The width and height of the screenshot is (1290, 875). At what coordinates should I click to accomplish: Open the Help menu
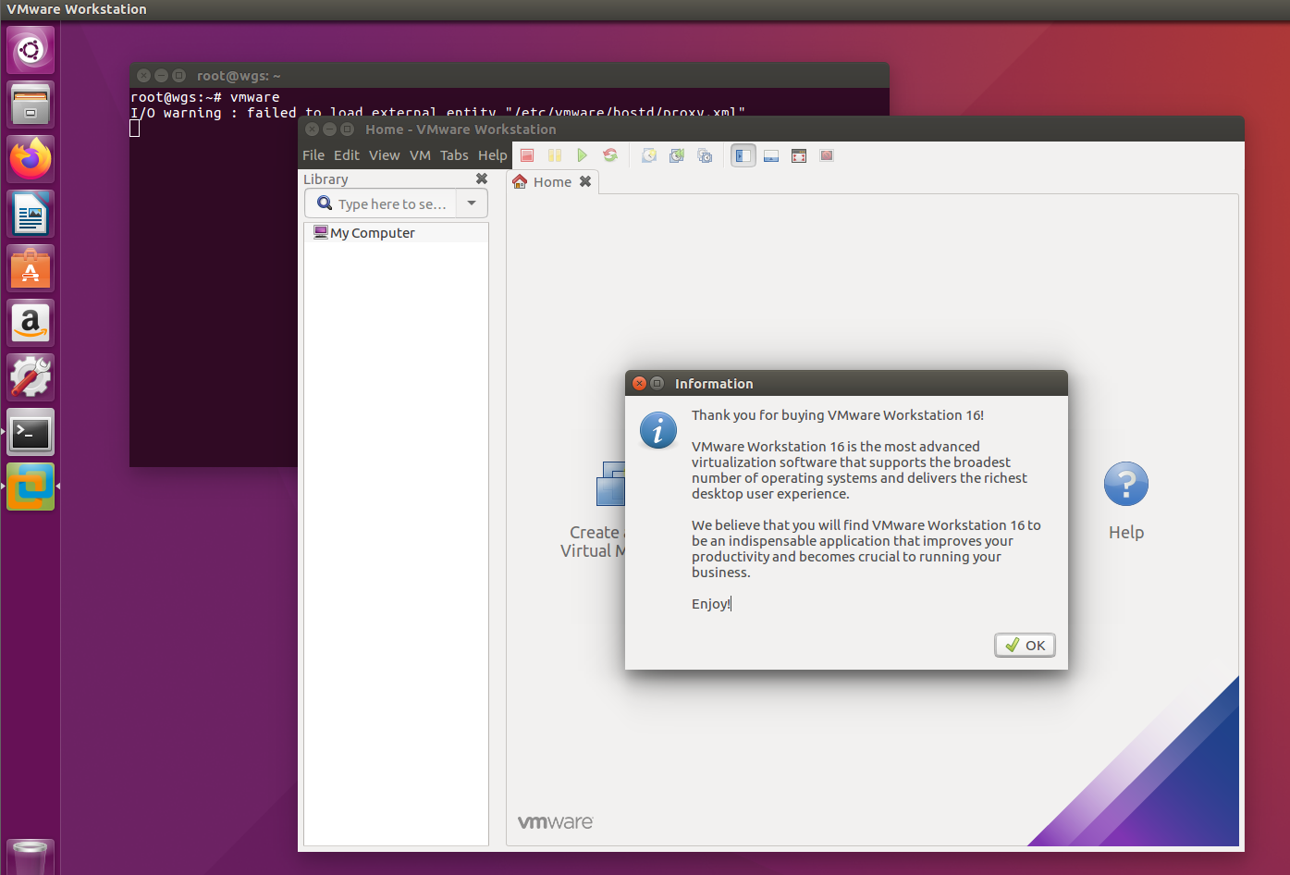click(x=493, y=155)
